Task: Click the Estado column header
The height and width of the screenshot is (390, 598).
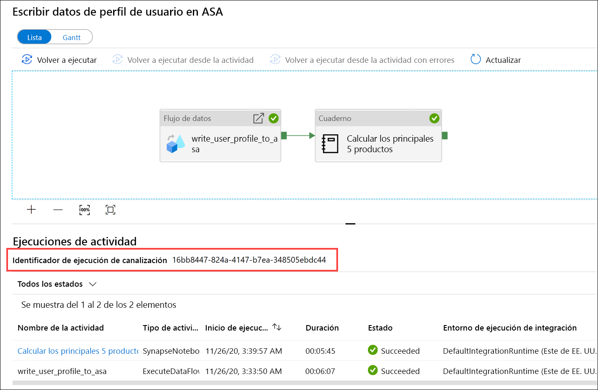Action: click(x=380, y=328)
